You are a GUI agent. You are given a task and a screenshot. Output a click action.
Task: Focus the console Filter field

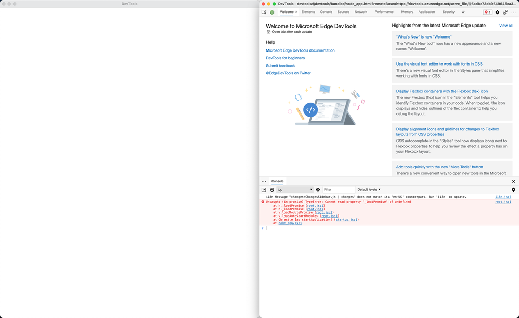pos(339,190)
